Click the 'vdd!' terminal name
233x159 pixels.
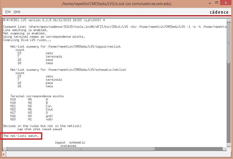coord(49,119)
